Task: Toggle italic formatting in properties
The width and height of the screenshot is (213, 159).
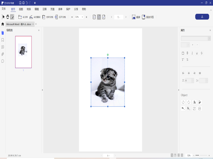Action: point(192,53)
